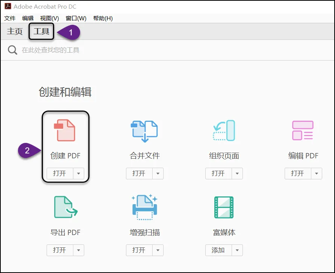Image resolution: width=335 pixels, height=273 pixels.
Task: Open the 帮助(H) menu
Action: pos(103,18)
